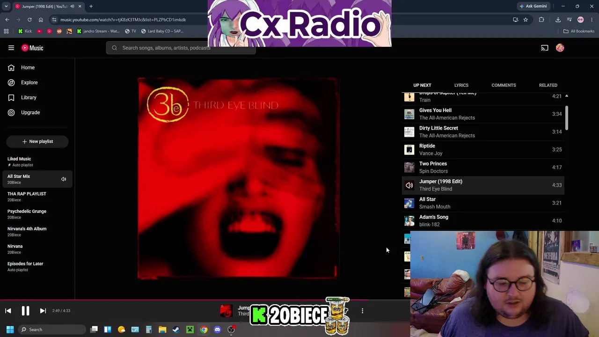Screen dimensions: 599x337
Task: Go back to the previous page
Action: (7, 20)
